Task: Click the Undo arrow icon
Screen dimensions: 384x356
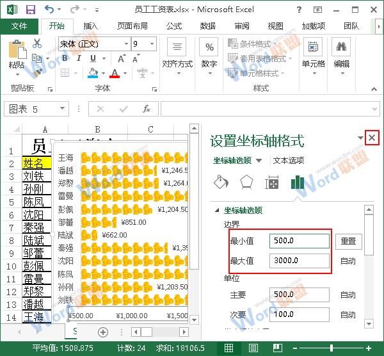Action: tap(49, 10)
